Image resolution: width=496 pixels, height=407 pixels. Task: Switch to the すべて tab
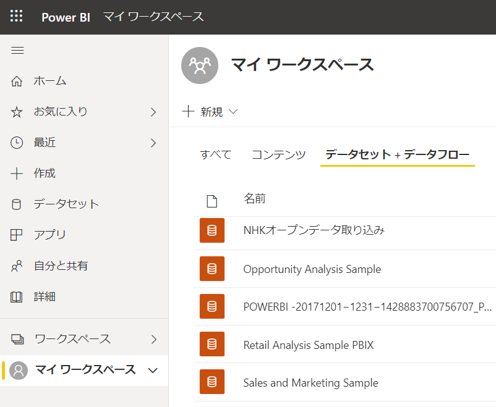(x=215, y=154)
